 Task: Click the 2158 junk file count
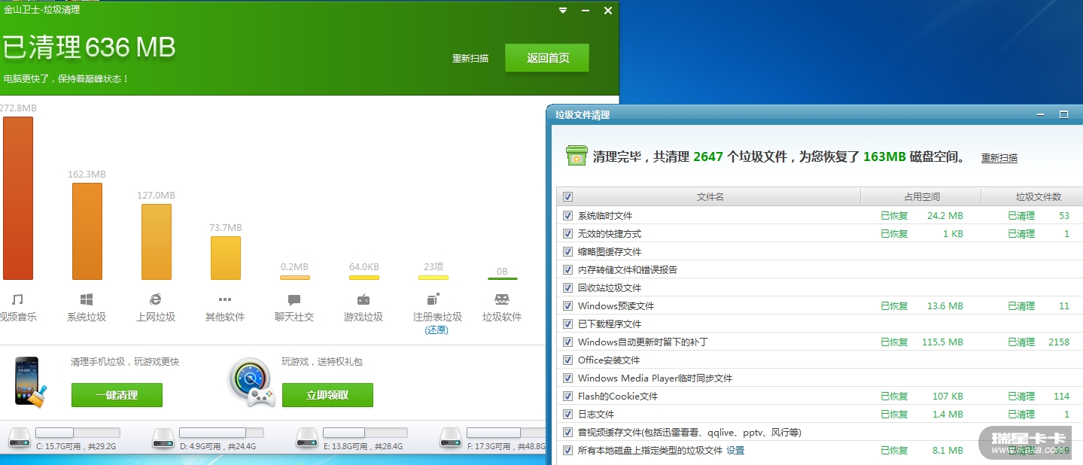(1058, 342)
